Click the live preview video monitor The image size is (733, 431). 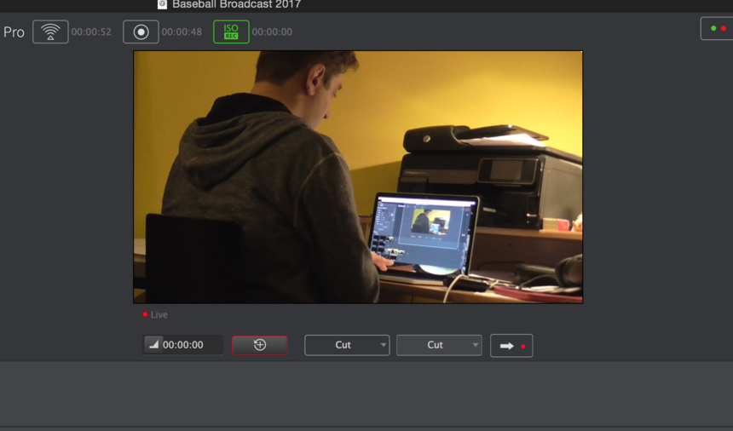pyautogui.click(x=358, y=177)
